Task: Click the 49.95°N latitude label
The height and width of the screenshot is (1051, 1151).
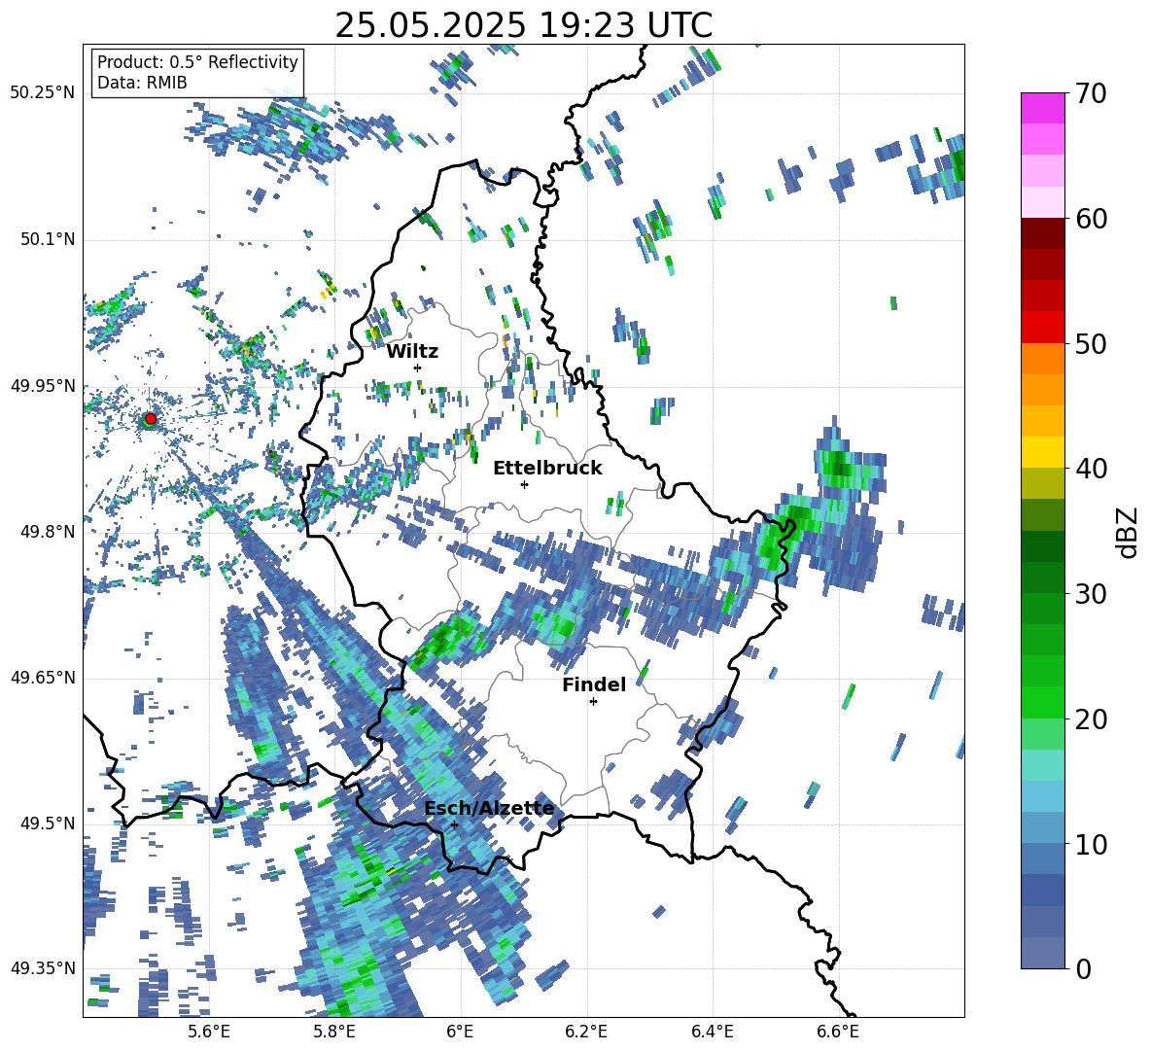Action: (x=43, y=385)
